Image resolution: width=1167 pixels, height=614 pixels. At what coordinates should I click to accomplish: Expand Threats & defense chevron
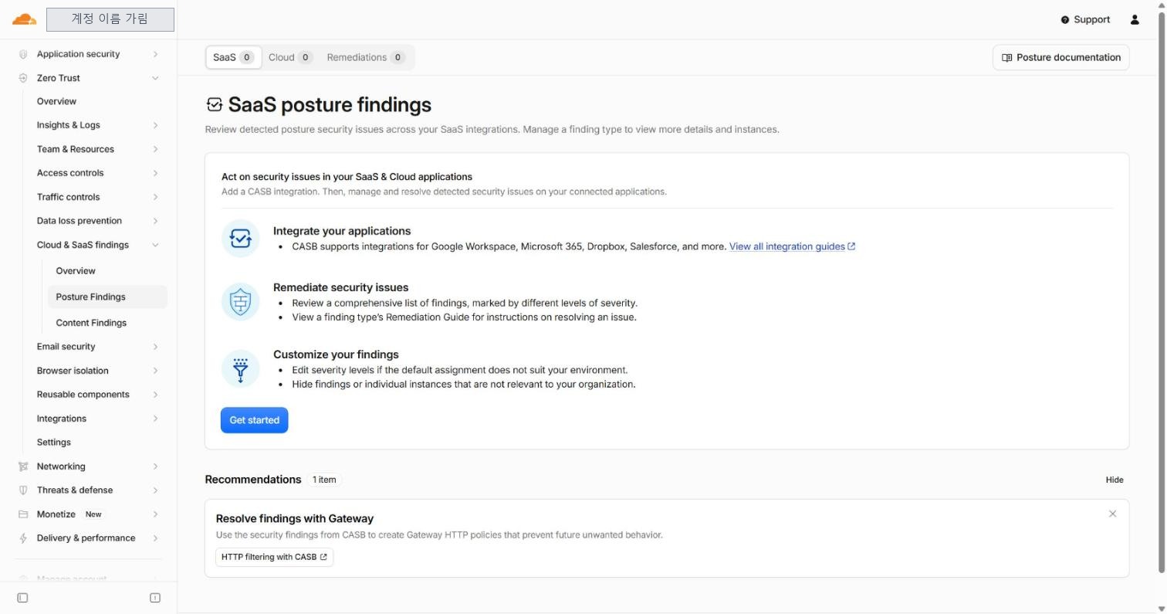click(155, 490)
